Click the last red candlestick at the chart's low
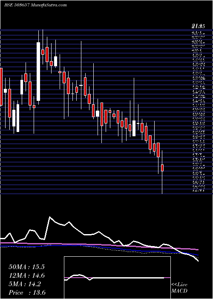This screenshot has width=213, height=299. click(162, 168)
